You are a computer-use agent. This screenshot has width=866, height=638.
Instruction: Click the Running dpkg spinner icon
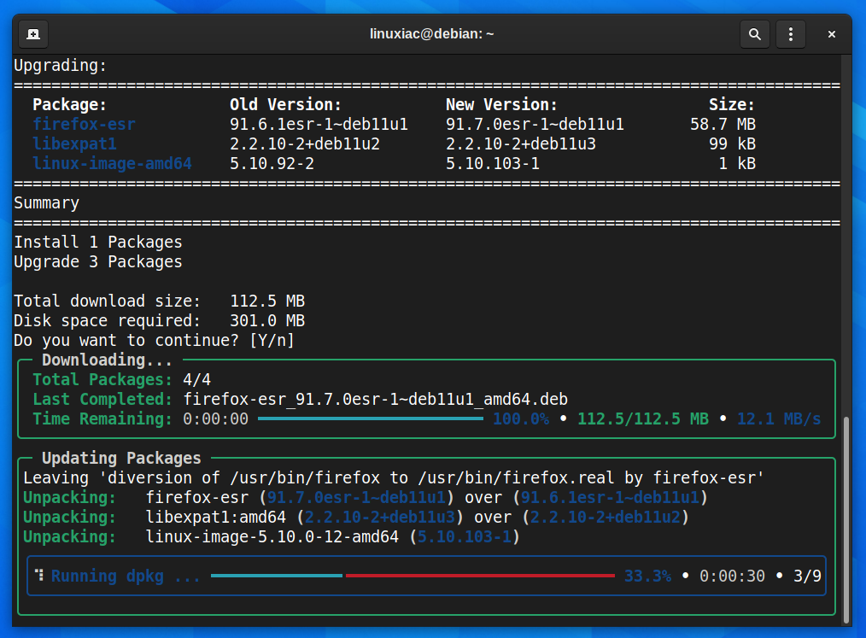[39, 575]
